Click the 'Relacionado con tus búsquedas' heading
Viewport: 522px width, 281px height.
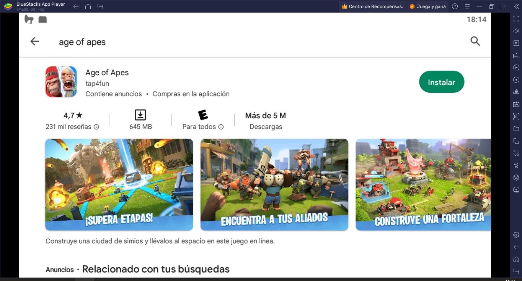pos(156,269)
